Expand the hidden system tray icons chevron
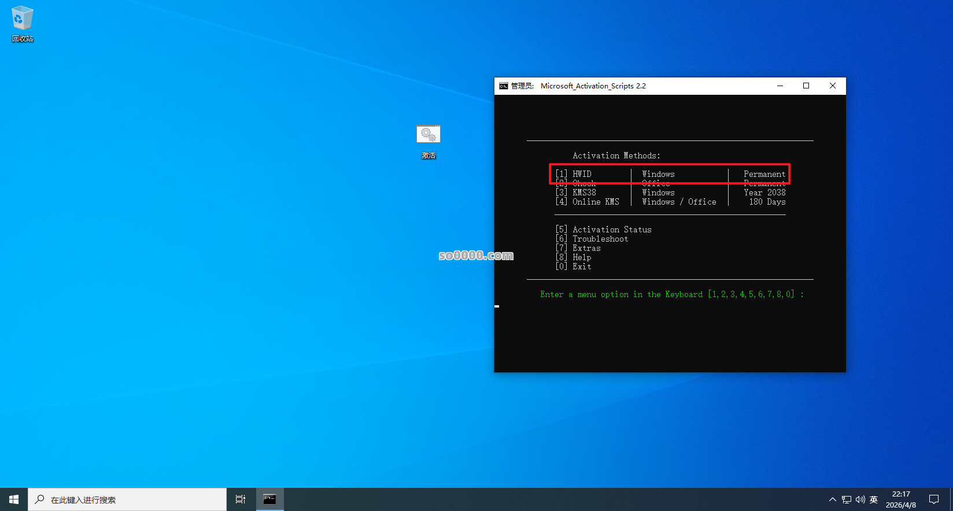 [833, 499]
